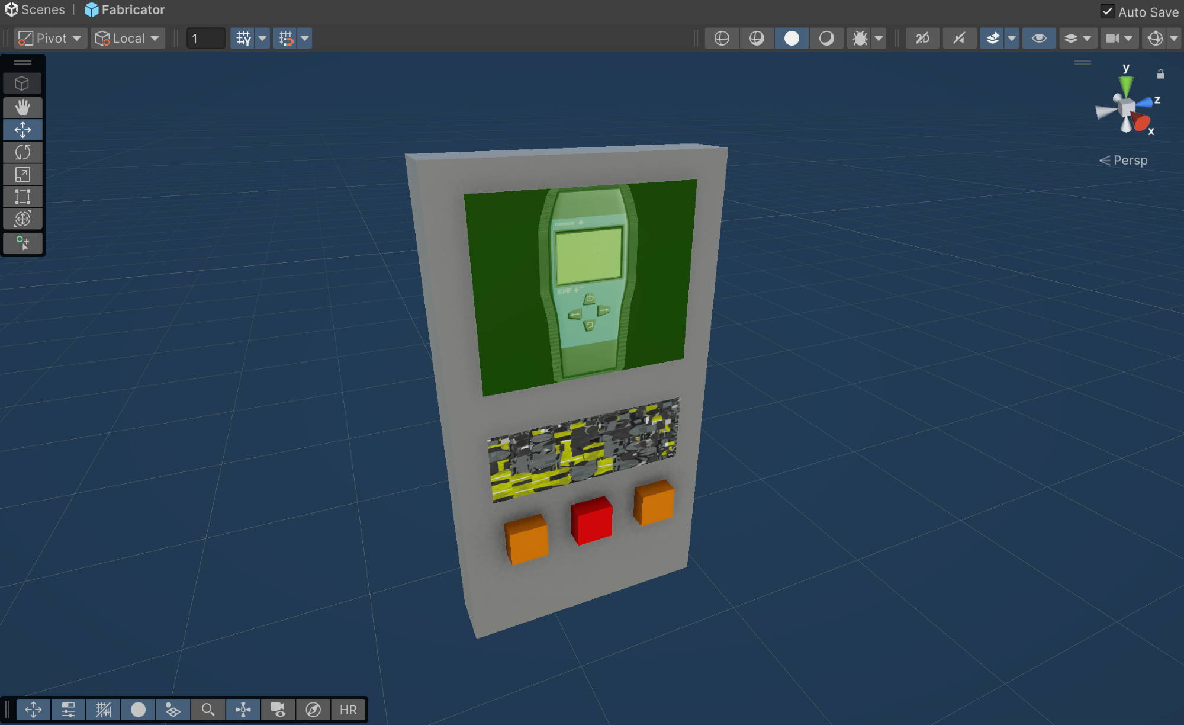The width and height of the screenshot is (1184, 725).
Task: Switch to wireframe draw mode globe icon
Action: point(722,39)
